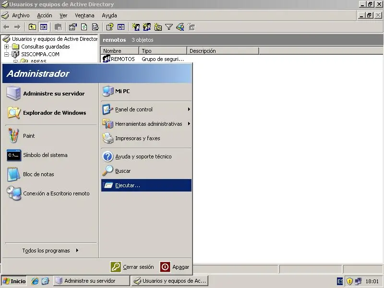Switch to Usuarios y equipos taskbar button
This screenshot has width=384, height=288.
click(x=170, y=281)
